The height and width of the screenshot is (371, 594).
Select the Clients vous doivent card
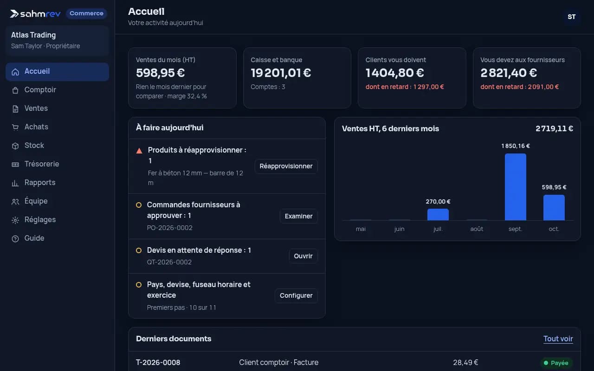point(412,78)
